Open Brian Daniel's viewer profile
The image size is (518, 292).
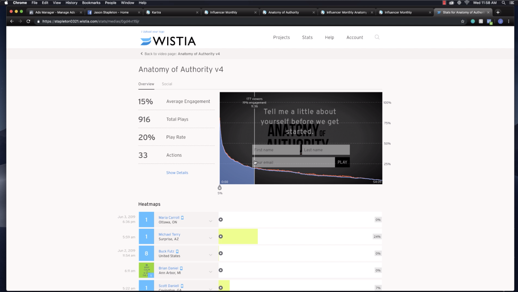(168, 268)
